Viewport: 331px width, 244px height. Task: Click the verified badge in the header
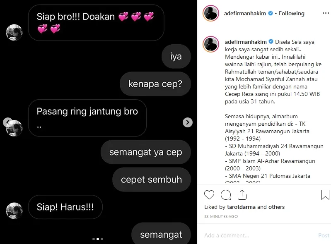pos(271,13)
